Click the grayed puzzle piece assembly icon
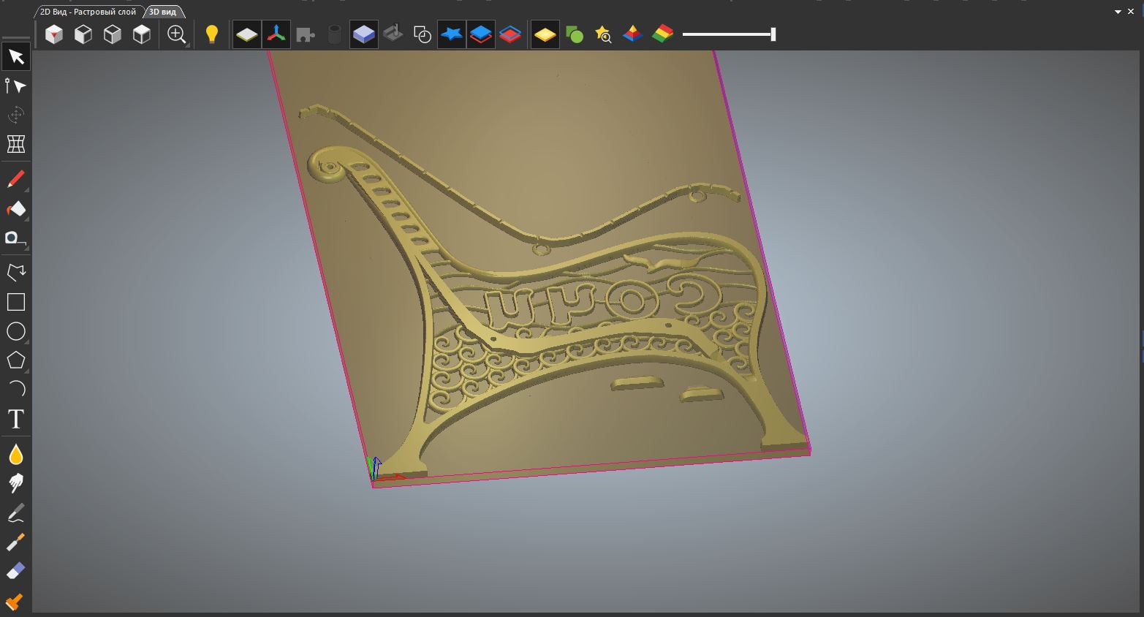The image size is (1144, 617). click(306, 34)
